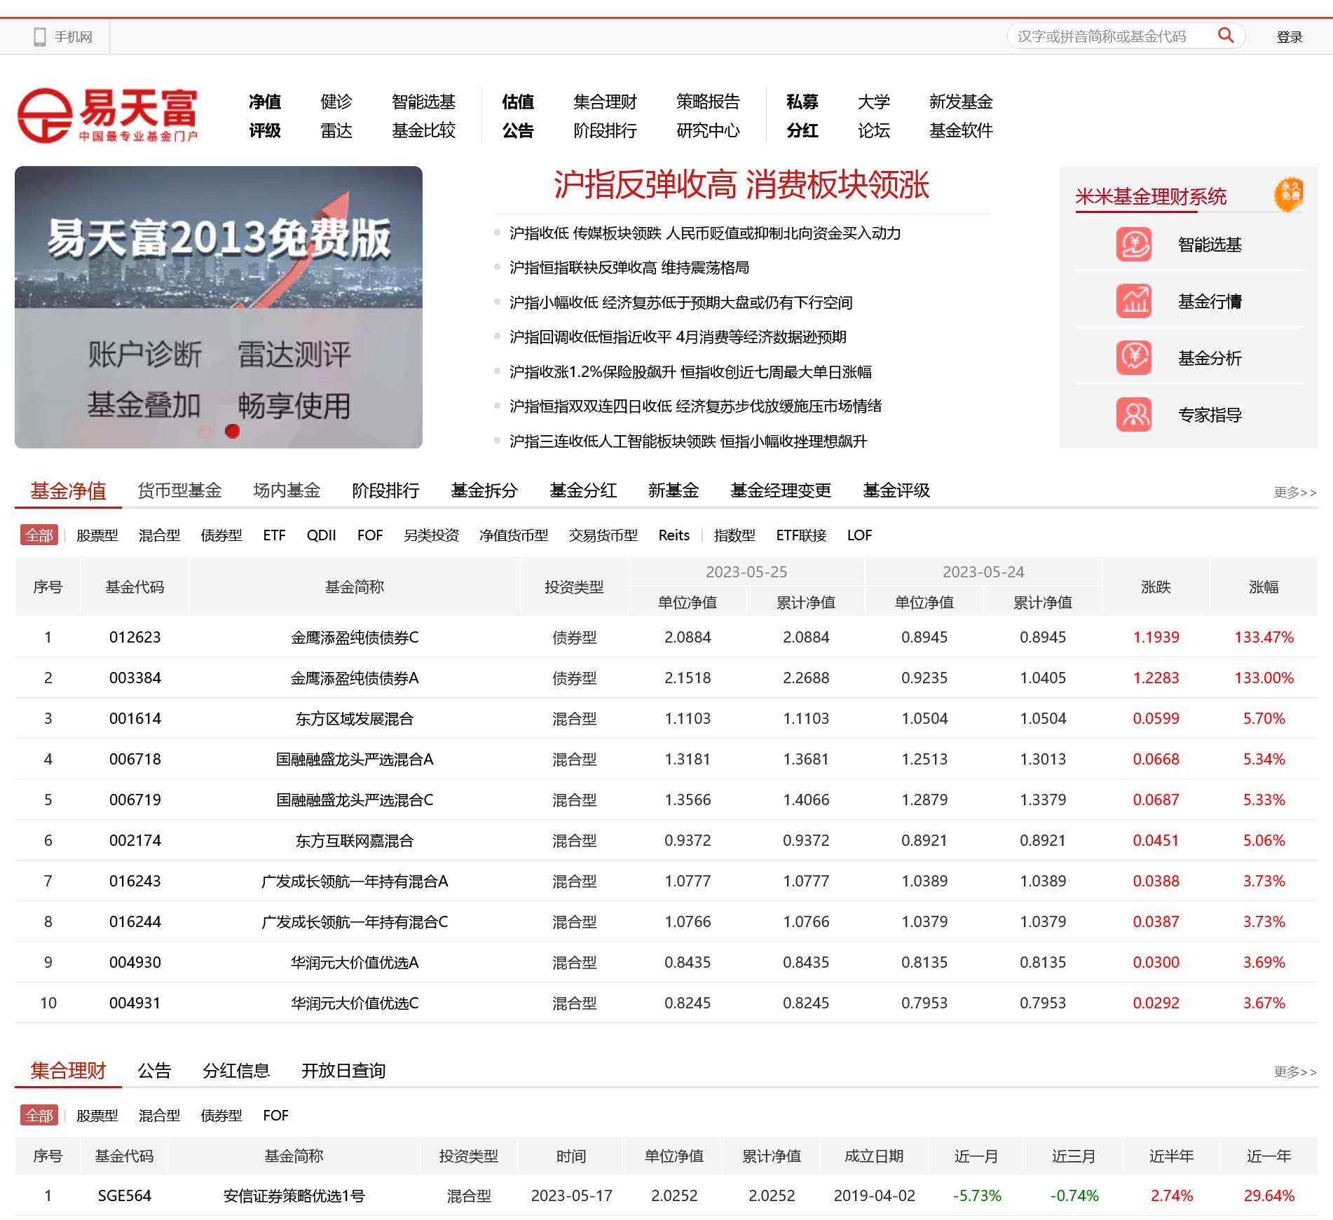Open news 沪指三连收低人工智能板块领跌
Viewport: 1333px width, 1220px height.
688,441
